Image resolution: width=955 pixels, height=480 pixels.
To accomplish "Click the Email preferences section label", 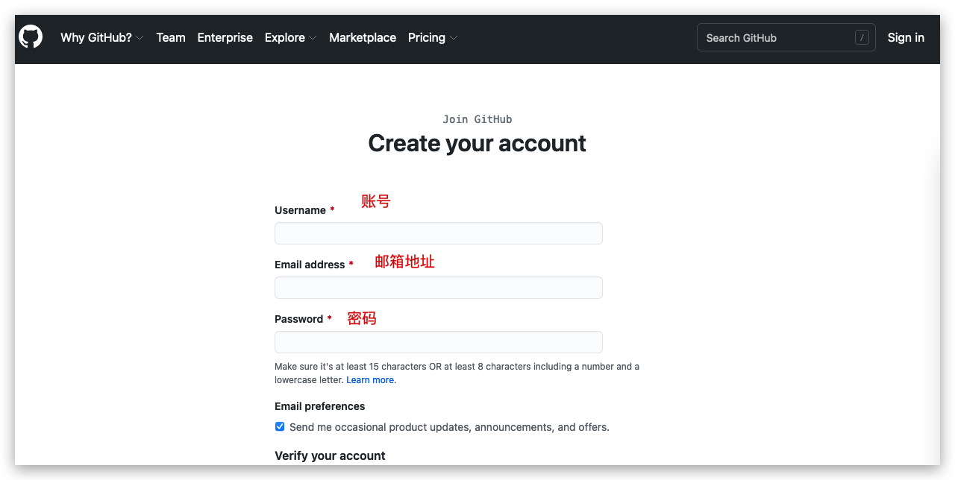I will click(319, 405).
